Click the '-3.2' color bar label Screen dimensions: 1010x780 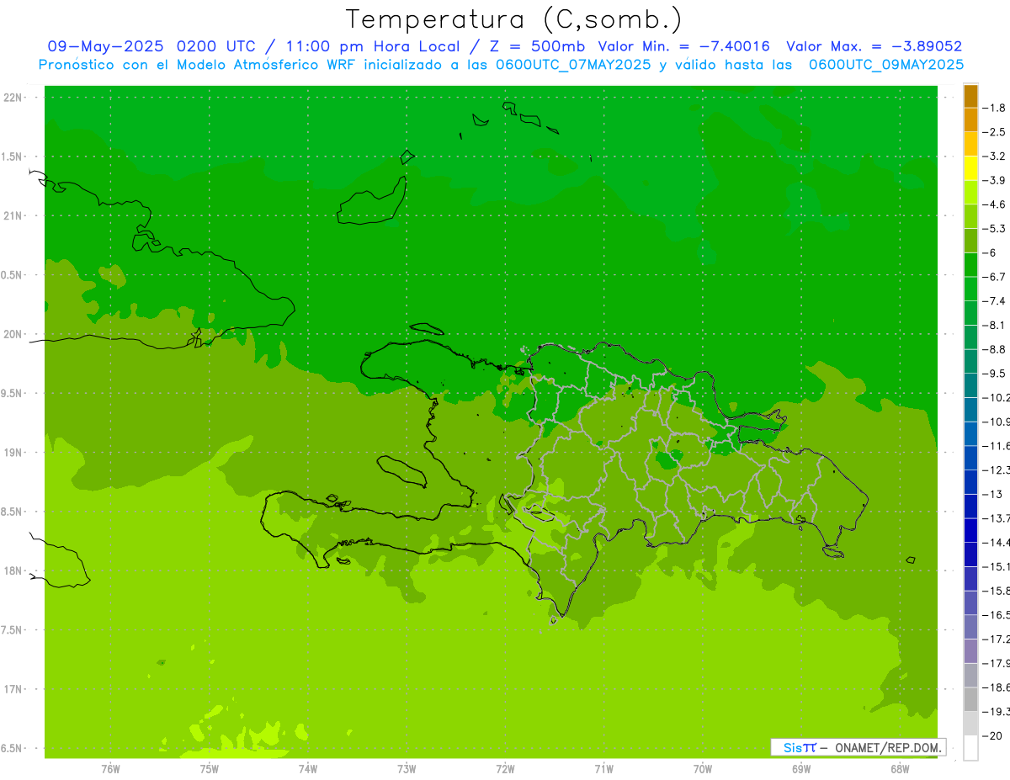tap(994, 157)
